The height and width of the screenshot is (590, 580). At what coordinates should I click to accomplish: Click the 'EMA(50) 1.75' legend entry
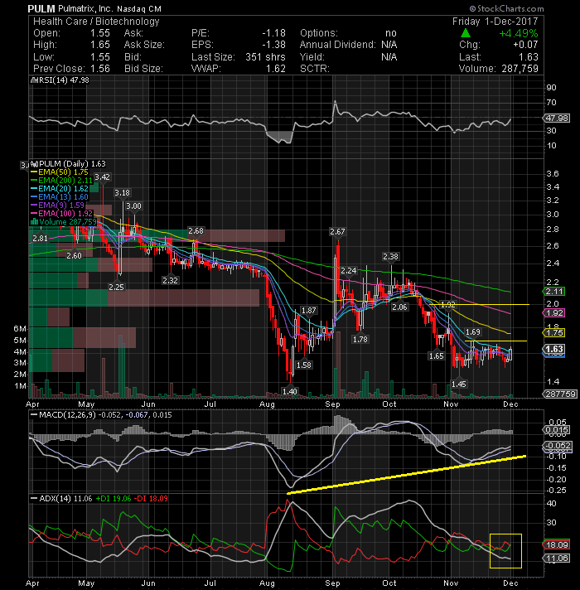click(x=63, y=172)
